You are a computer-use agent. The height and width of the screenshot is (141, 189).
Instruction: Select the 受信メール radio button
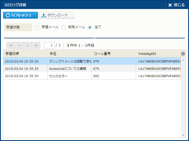point(37,27)
